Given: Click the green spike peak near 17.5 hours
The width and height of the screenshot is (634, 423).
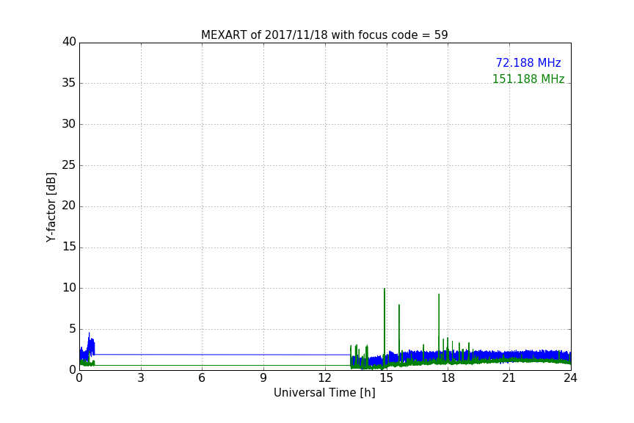Looking at the screenshot, I should tap(439, 294).
